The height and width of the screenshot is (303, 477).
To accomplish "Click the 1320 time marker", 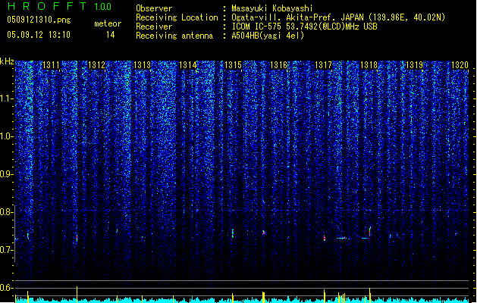I will pyautogui.click(x=460, y=65).
